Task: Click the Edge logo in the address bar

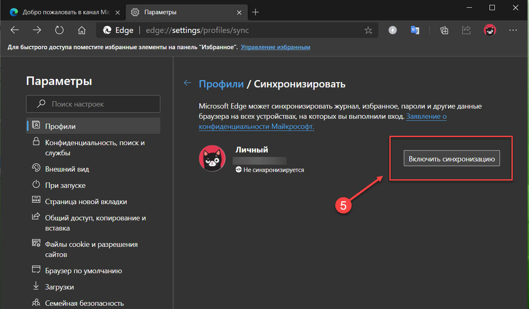Action: point(107,30)
